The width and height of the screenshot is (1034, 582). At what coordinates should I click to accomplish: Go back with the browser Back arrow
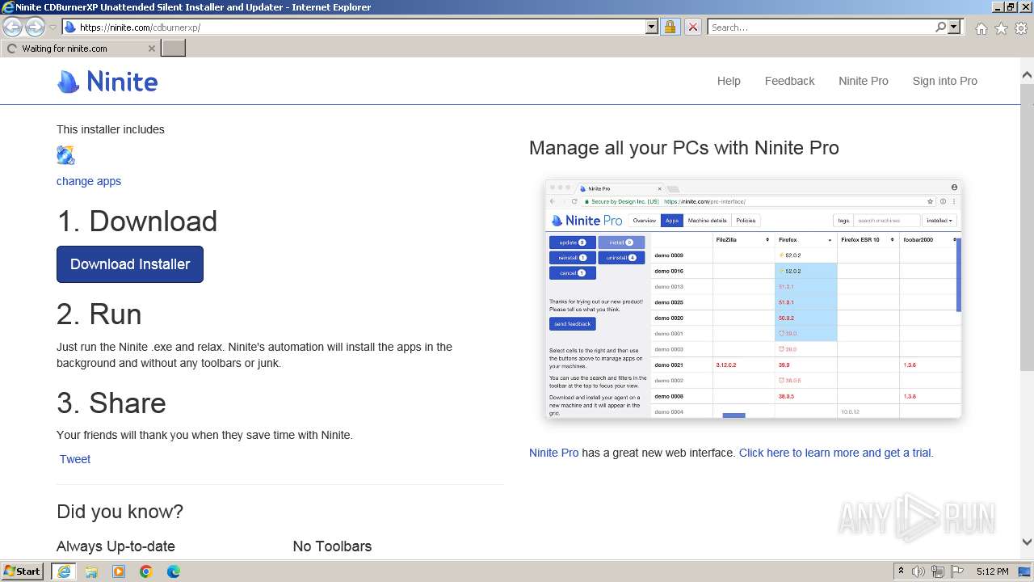tap(13, 27)
